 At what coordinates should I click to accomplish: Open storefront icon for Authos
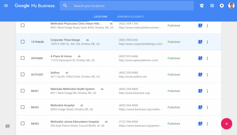click(x=200, y=75)
